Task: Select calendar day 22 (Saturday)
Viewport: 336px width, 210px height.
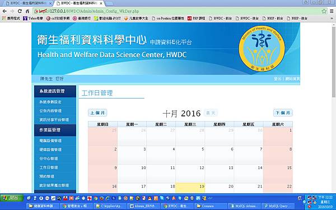Action: click(x=278, y=188)
